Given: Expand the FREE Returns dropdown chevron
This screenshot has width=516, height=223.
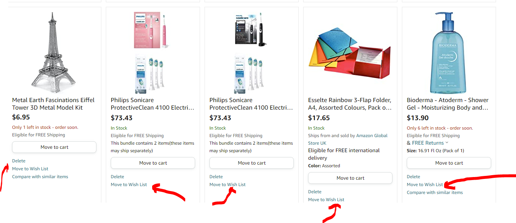Looking at the screenshot, I should (x=447, y=143).
